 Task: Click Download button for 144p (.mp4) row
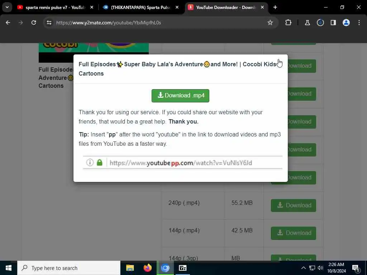click(293, 233)
